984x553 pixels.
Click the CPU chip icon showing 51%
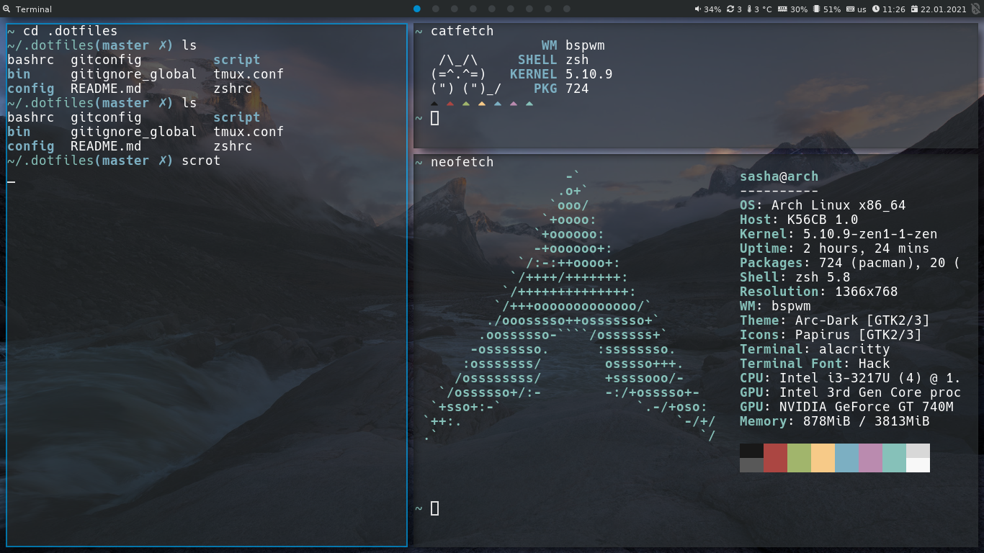[816, 9]
